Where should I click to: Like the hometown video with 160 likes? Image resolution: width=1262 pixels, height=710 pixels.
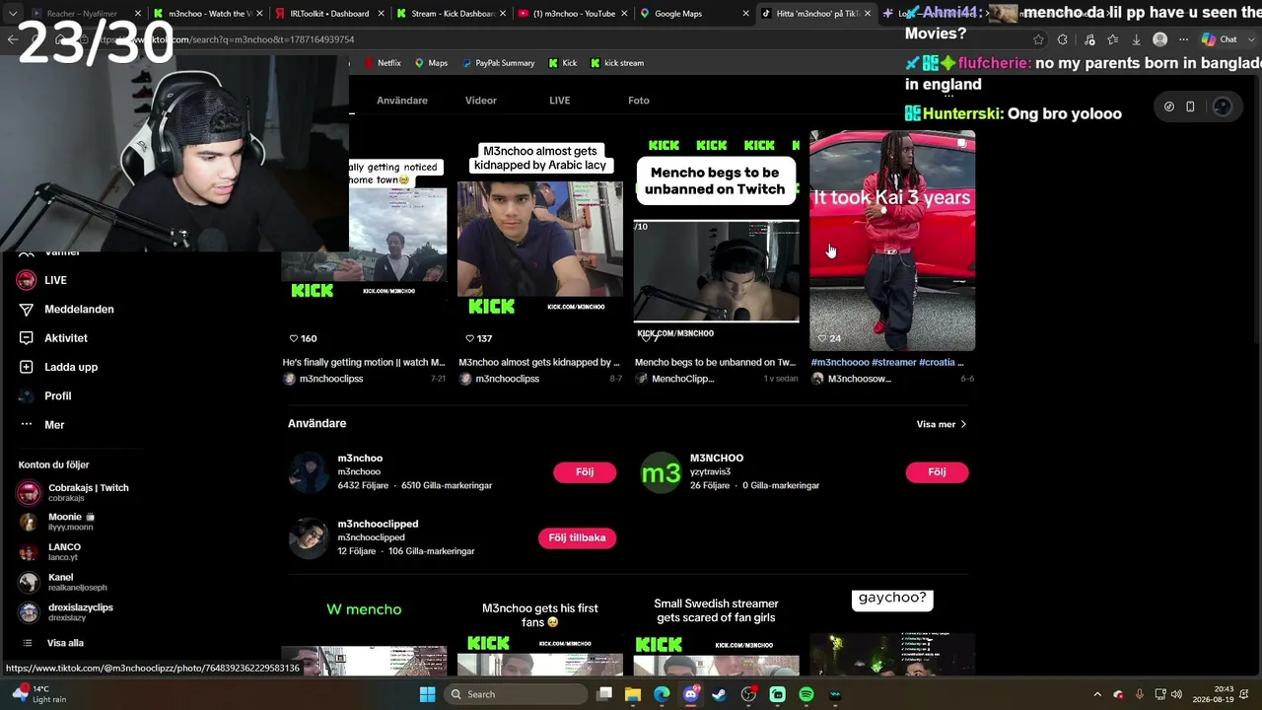[294, 338]
